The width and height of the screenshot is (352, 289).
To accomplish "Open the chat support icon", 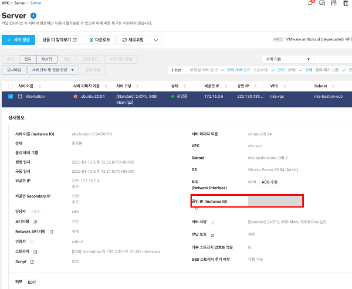I will tap(322, 3).
